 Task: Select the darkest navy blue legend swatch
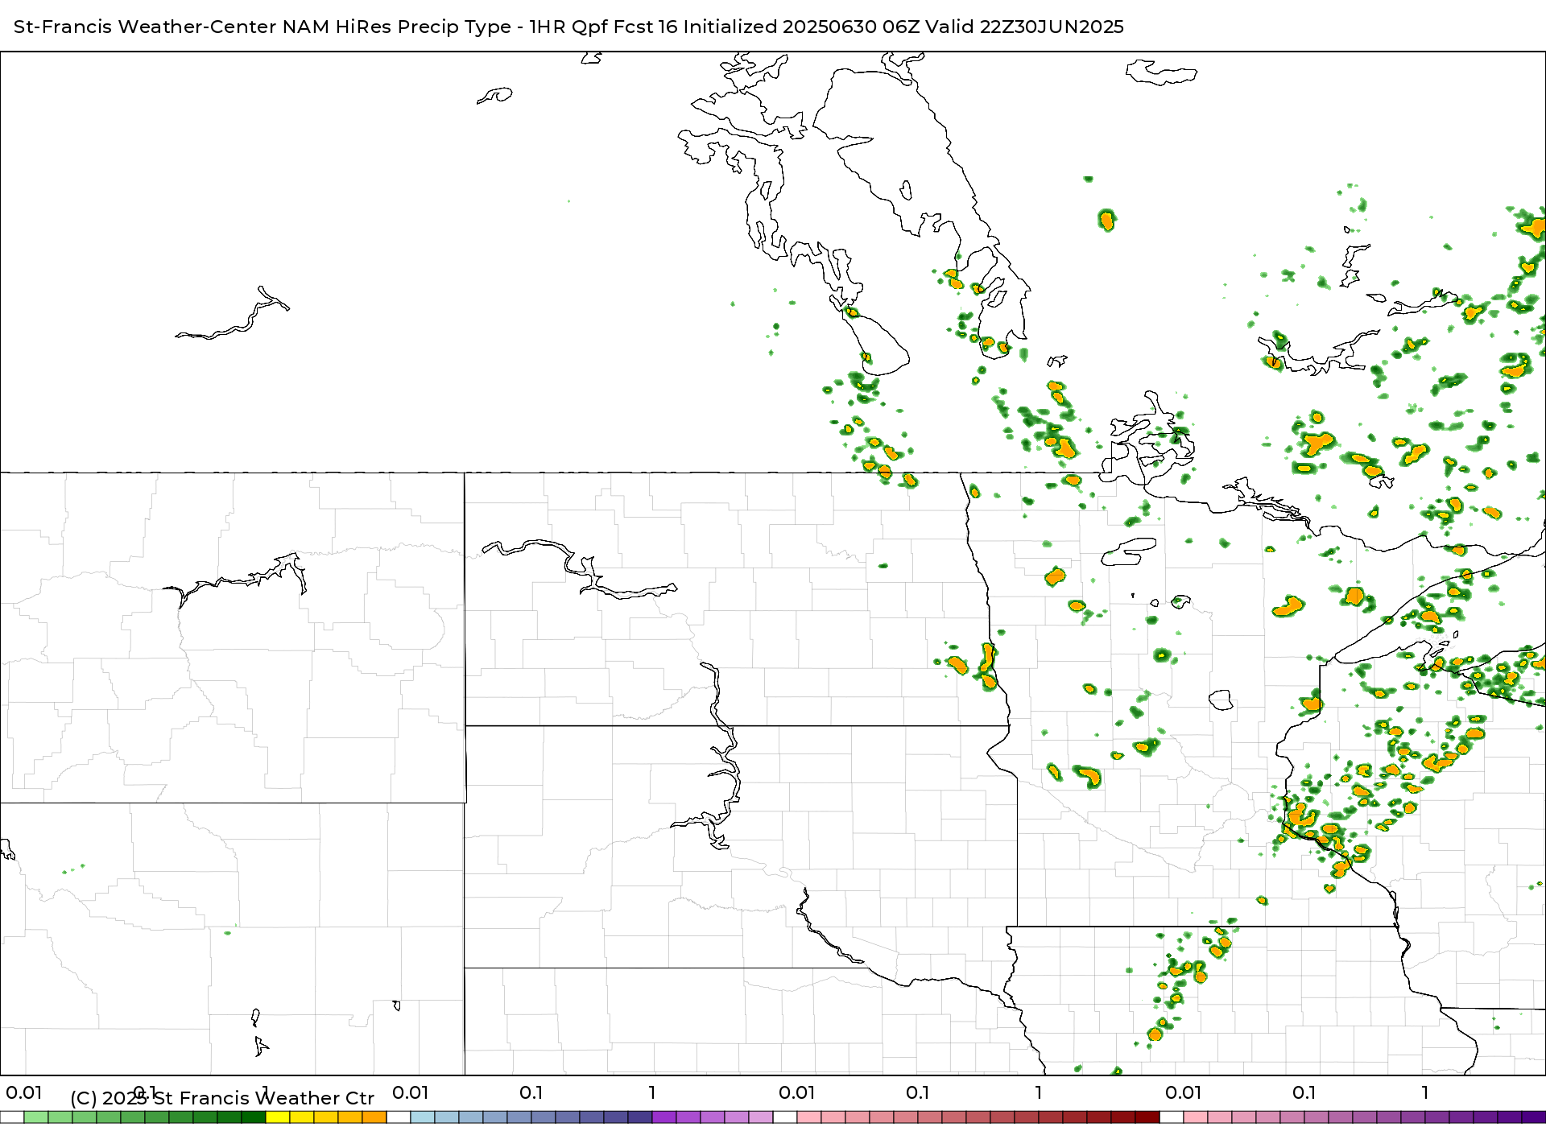click(640, 1117)
